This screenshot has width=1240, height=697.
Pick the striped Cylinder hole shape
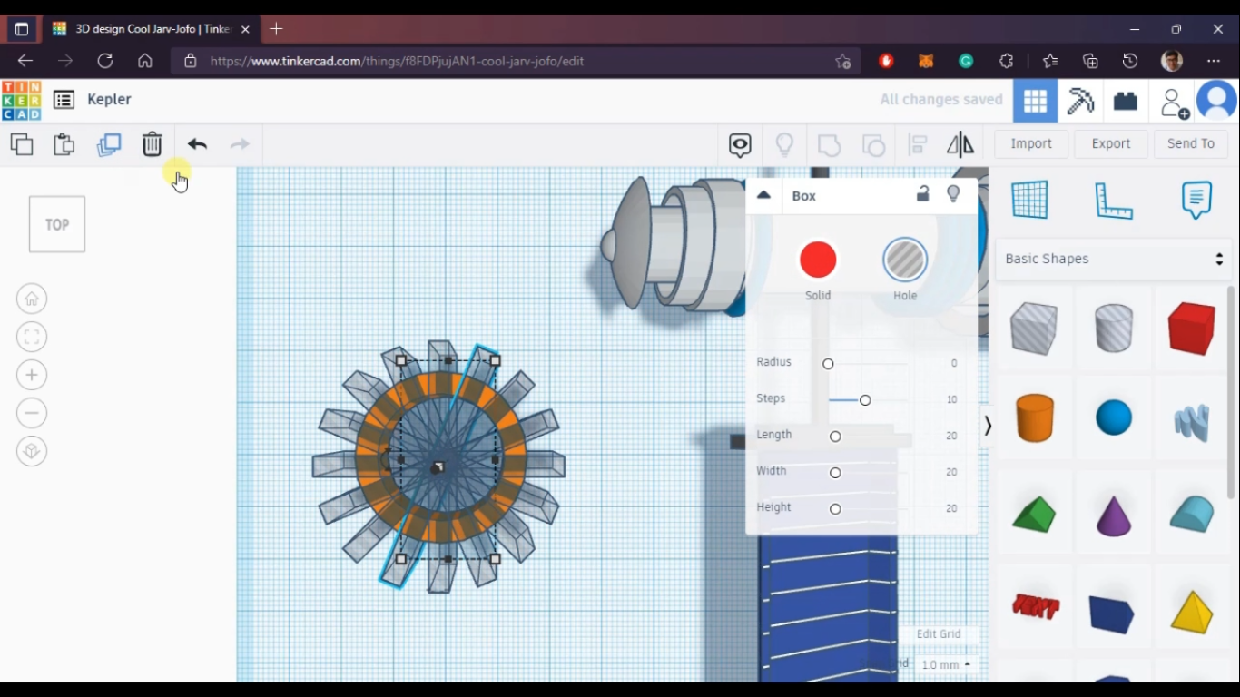[1114, 328]
